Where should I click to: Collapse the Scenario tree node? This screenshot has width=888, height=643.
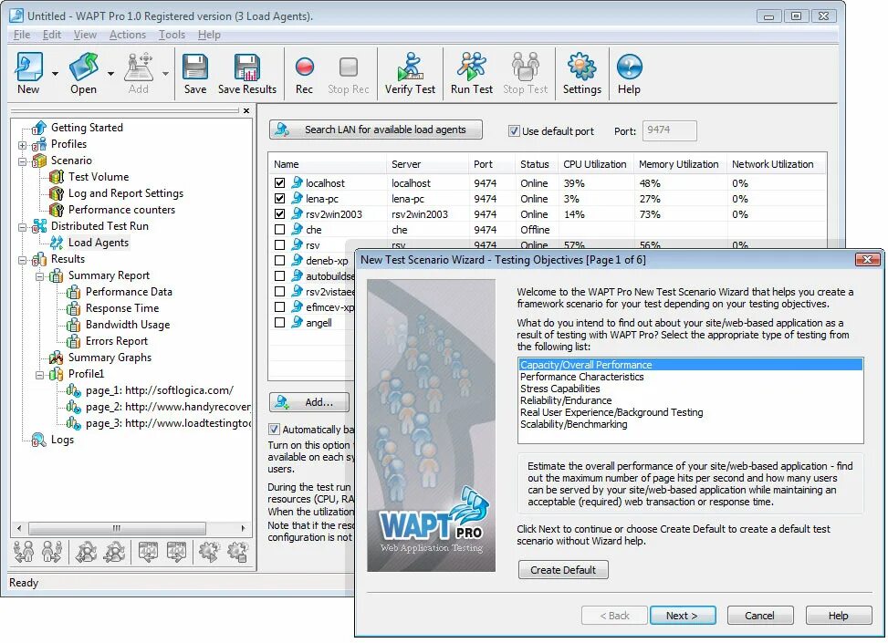22,161
